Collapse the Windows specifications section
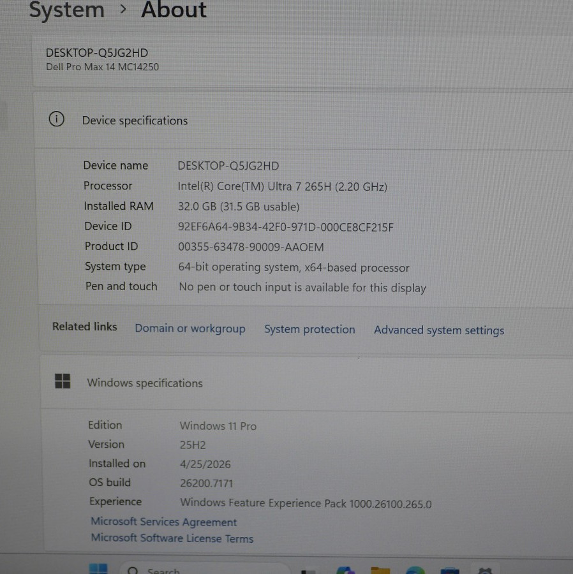 (306, 383)
